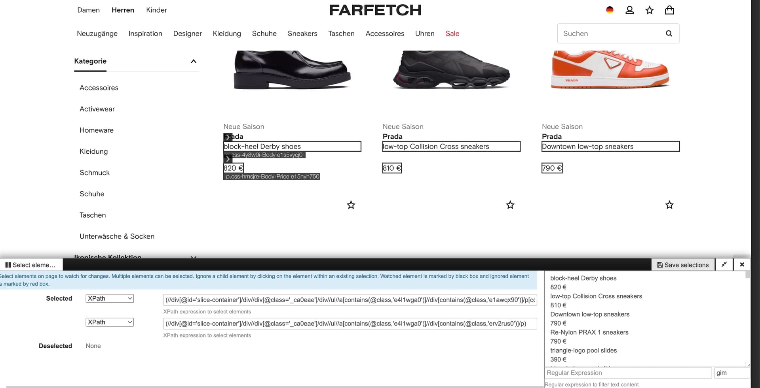Click the gim regex flags field
The image size is (760, 388).
tap(732, 373)
